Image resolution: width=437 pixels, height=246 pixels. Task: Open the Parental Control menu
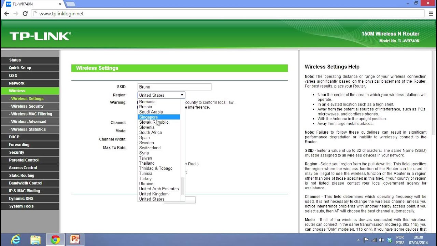pos(30,160)
